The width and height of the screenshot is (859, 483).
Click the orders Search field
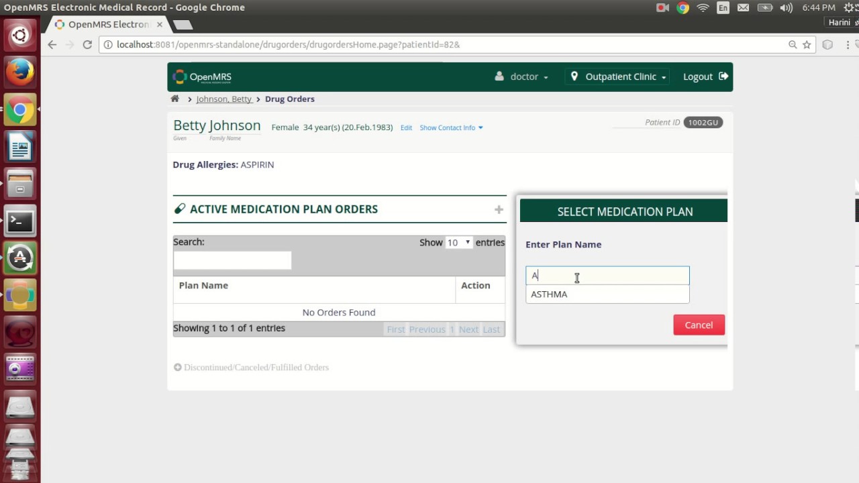[x=232, y=260]
